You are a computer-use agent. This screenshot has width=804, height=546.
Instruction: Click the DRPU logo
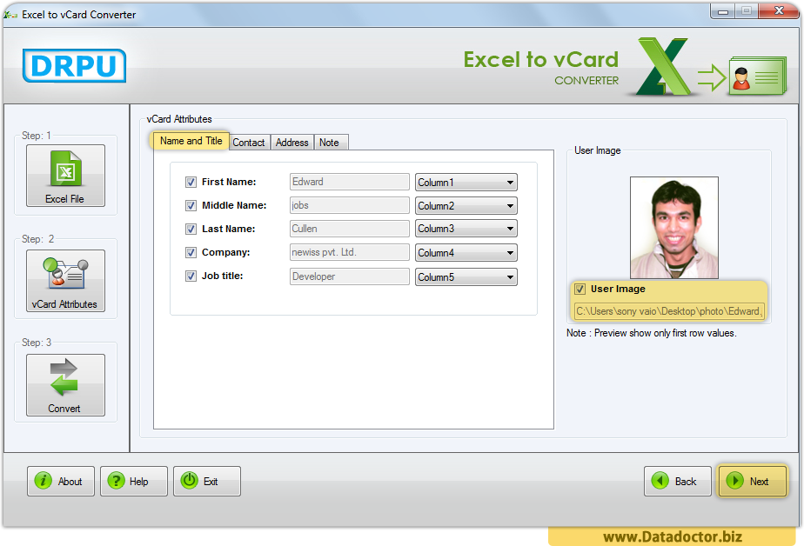tap(74, 65)
